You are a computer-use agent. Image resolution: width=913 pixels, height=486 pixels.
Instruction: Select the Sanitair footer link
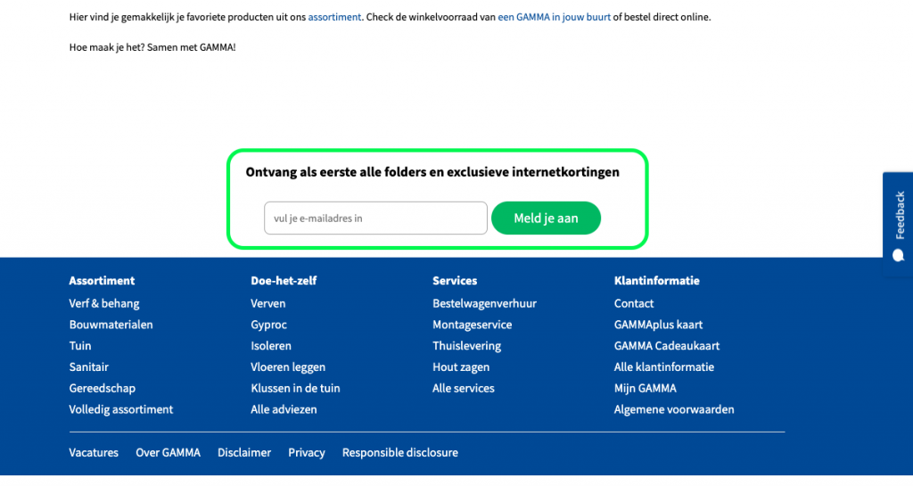[88, 367]
